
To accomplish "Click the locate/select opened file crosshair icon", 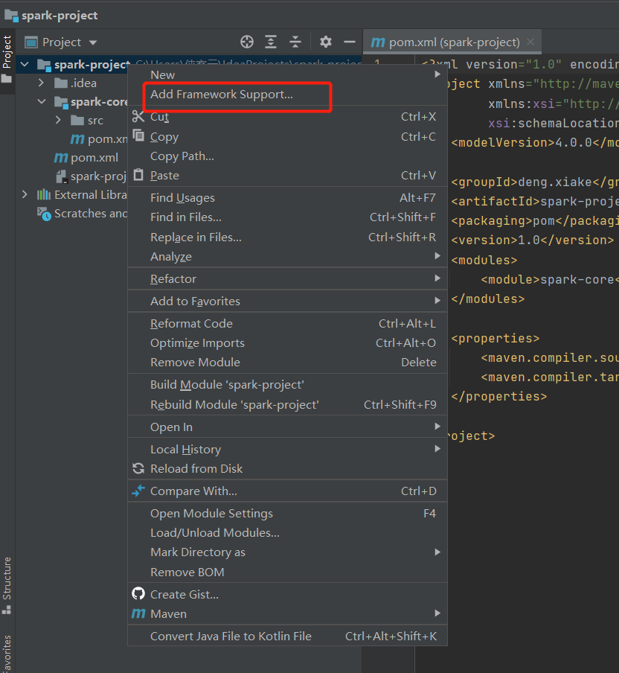I will click(x=247, y=42).
